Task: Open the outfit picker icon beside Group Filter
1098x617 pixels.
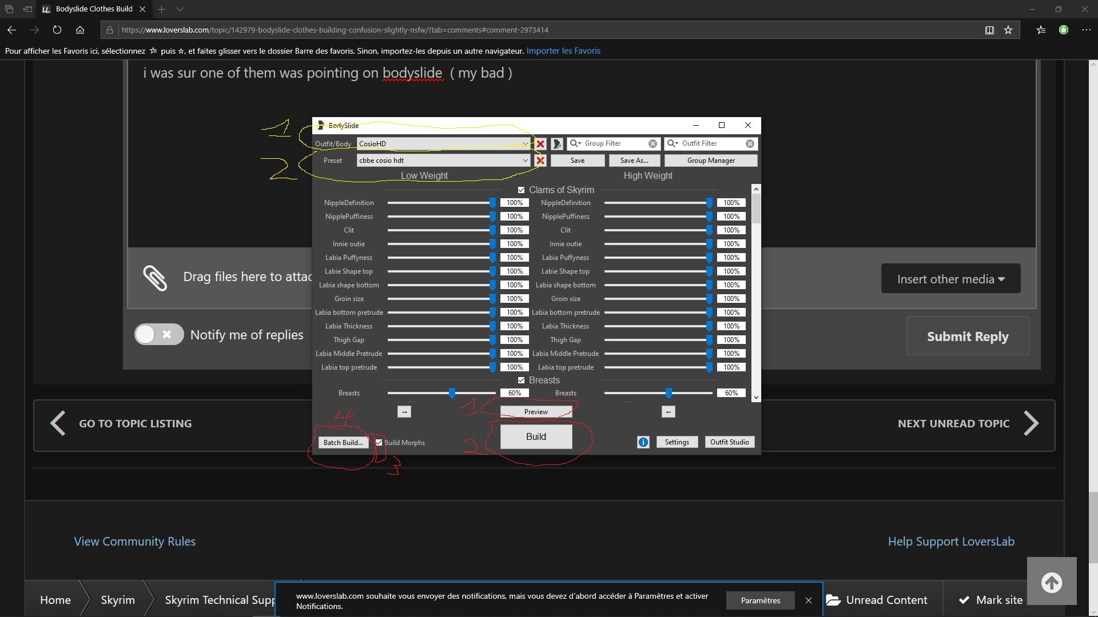Action: tap(557, 144)
